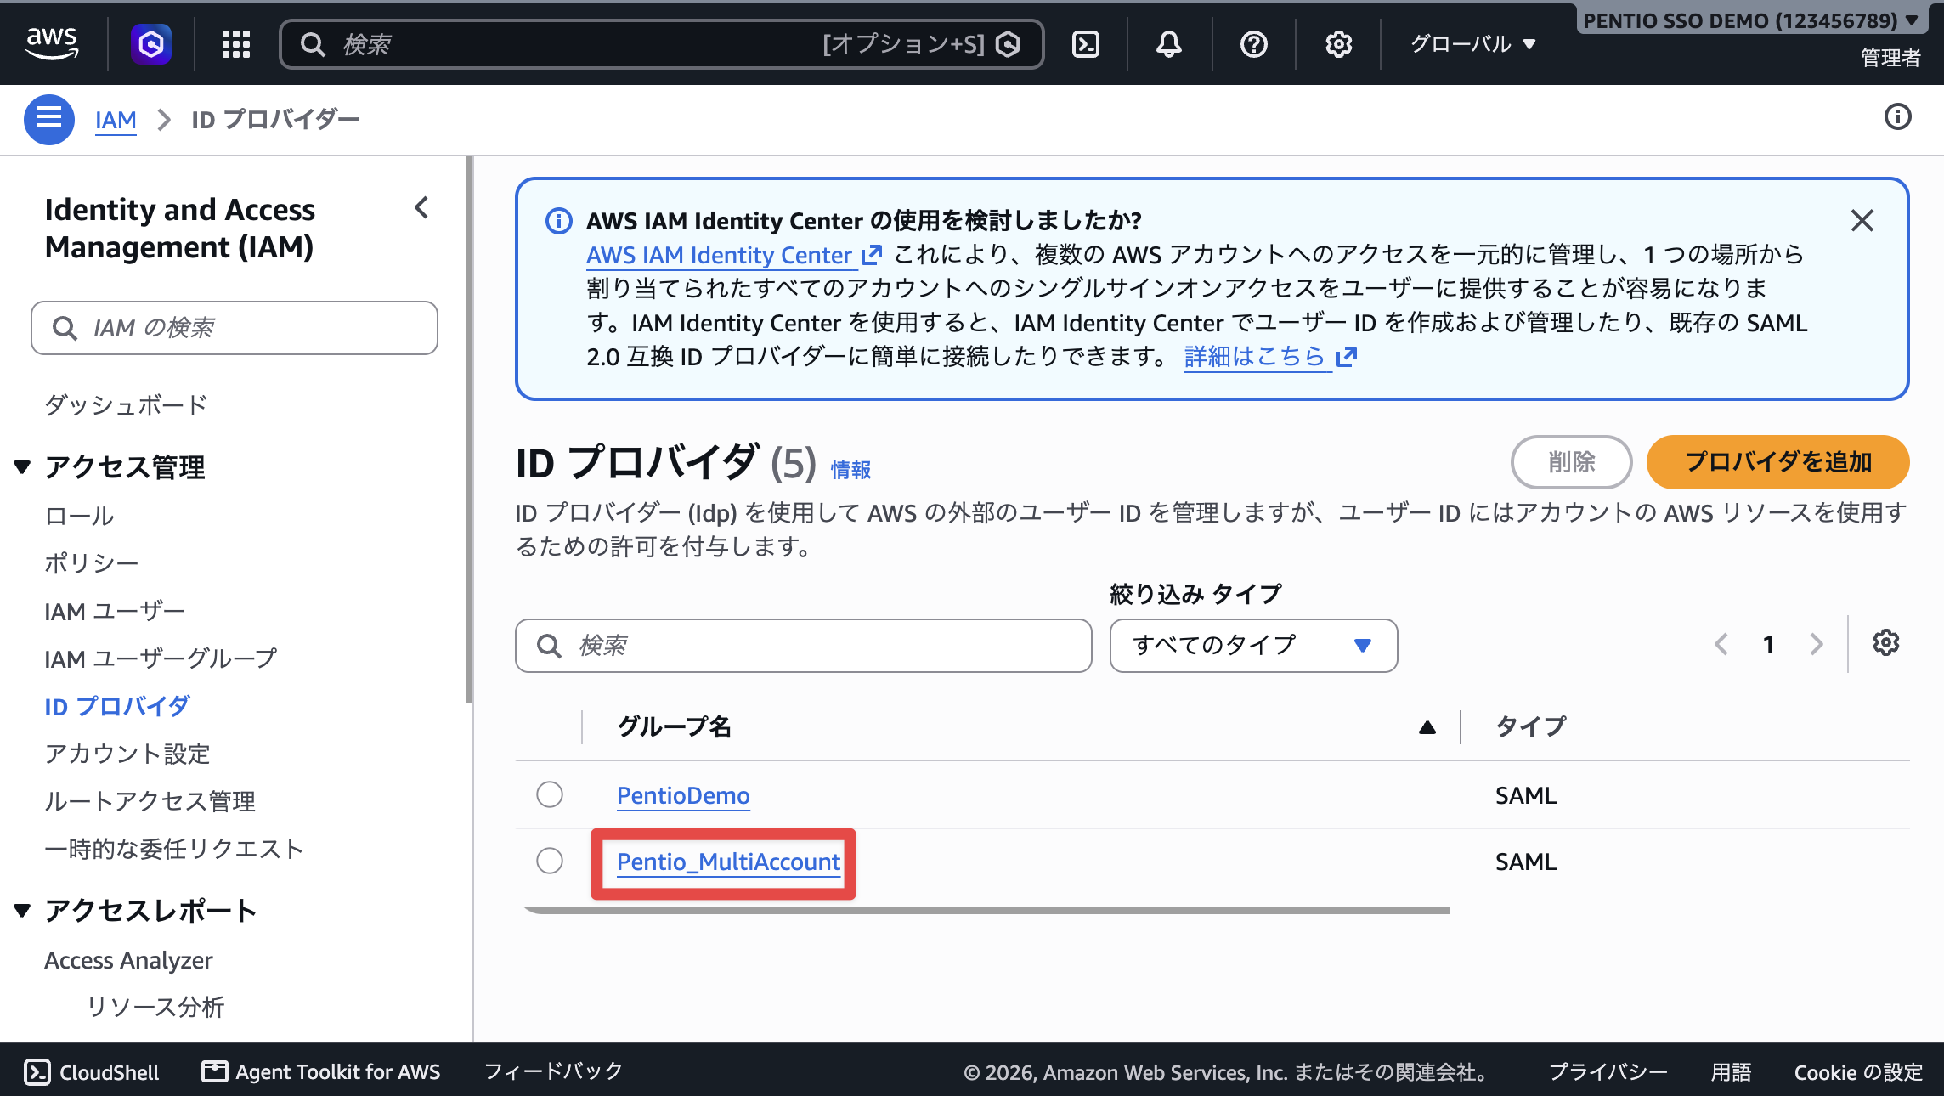The width and height of the screenshot is (1944, 1096).
Task: Click the グループ名 column header
Action: (674, 727)
